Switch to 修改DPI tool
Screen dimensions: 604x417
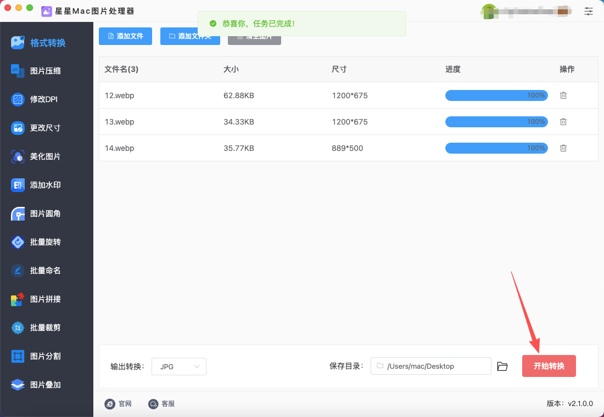point(43,99)
